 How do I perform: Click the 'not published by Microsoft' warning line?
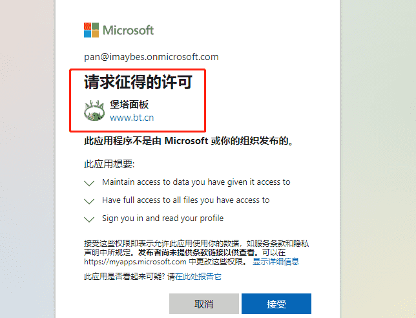(189, 141)
